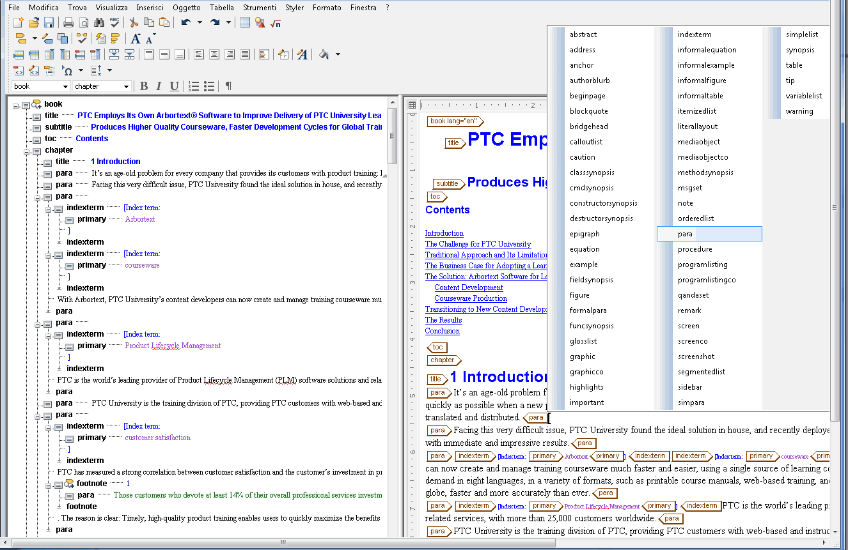
Task: Toggle Bold formatting
Action: point(144,86)
